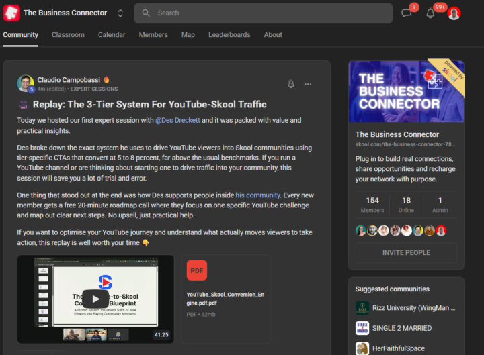Open the YouTube_Skool_Conversion_Engine PDF attachment
Screen dimensions: 484x355
coord(226,299)
